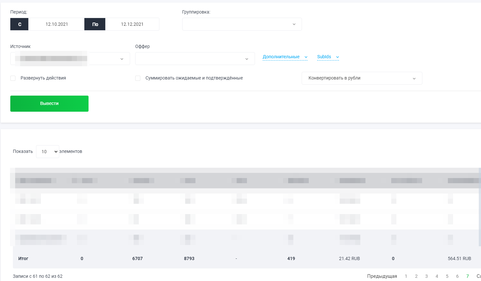481x281 pixels.
Task: Change the Показать rows-per-page selector
Action: click(48, 152)
